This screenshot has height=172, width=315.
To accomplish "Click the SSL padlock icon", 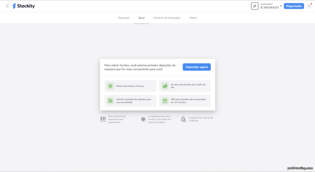I will 183,119.
